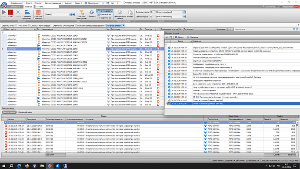Open the Отчеты menu
This screenshot has height=169, width=300.
[x=38, y=3]
